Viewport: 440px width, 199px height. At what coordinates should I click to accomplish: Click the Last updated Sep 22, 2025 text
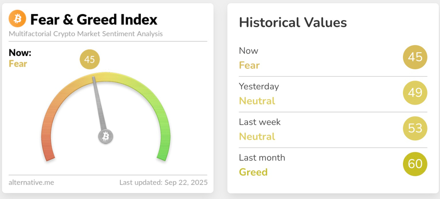click(x=163, y=183)
